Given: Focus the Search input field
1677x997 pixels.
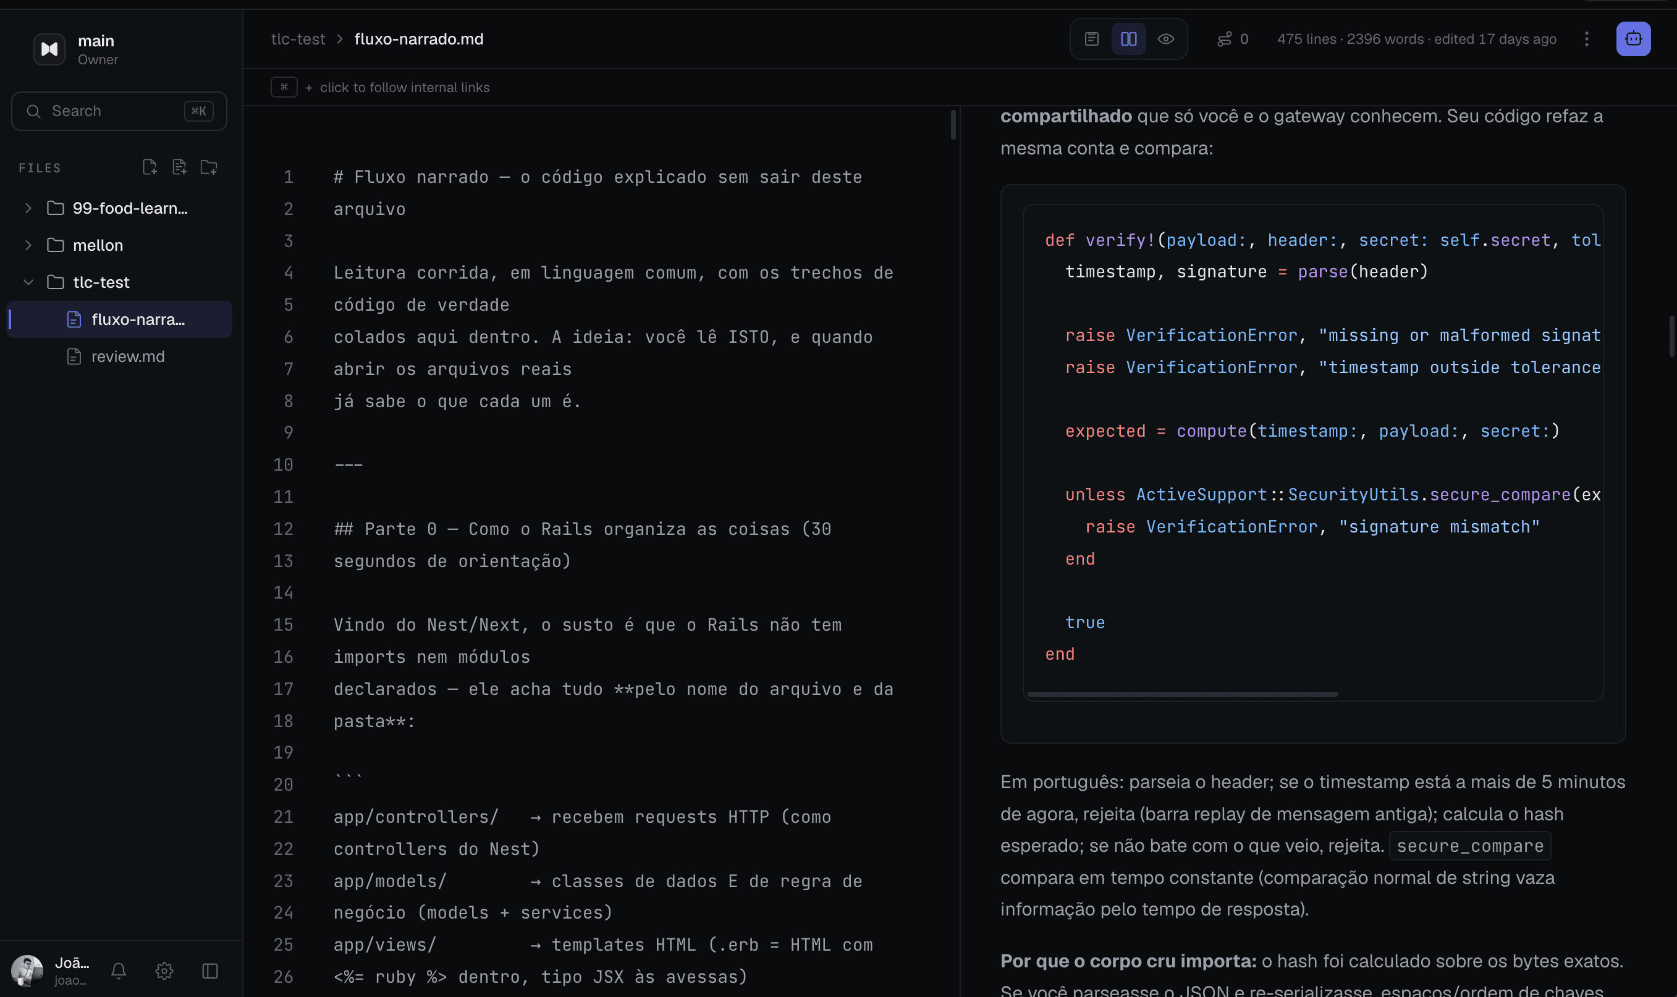Looking at the screenshot, I should (x=119, y=111).
